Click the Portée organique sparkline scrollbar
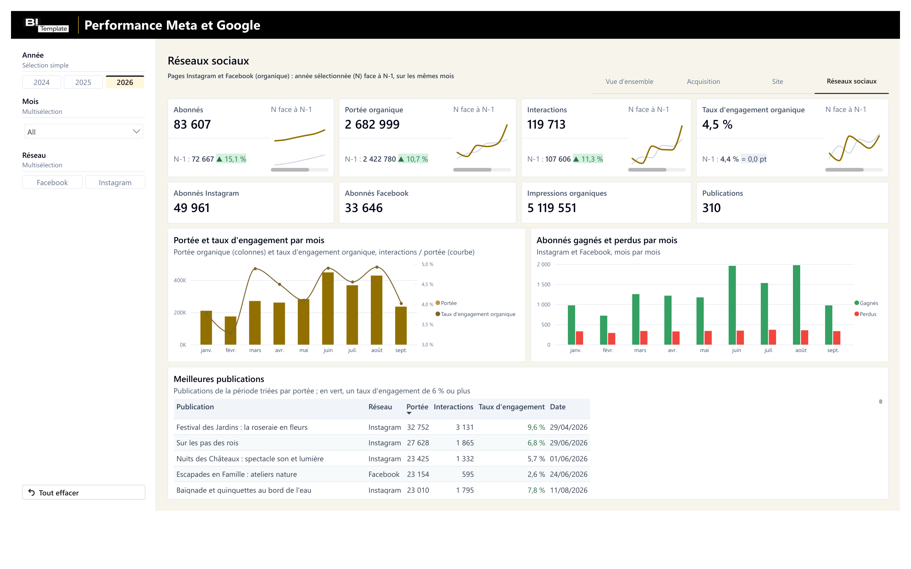 coord(472,170)
